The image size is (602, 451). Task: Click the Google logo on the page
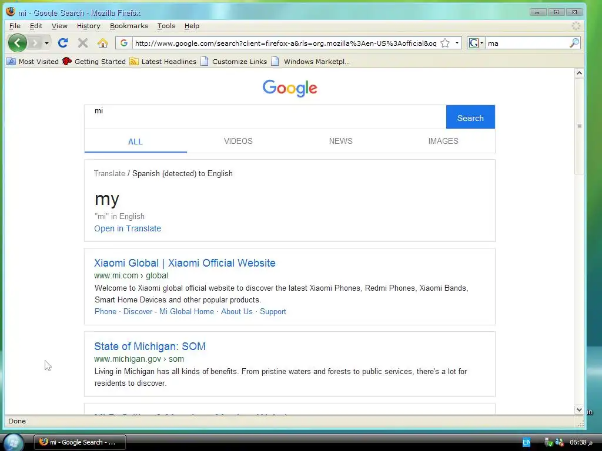pyautogui.click(x=290, y=88)
